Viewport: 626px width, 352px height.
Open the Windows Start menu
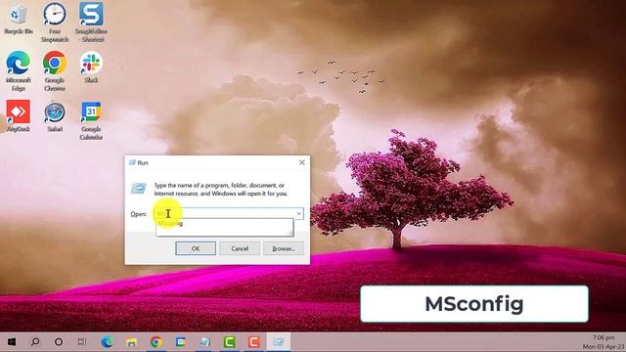click(12, 342)
